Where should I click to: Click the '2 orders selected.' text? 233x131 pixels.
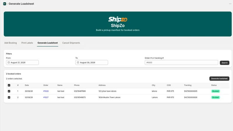[x=14, y=79]
